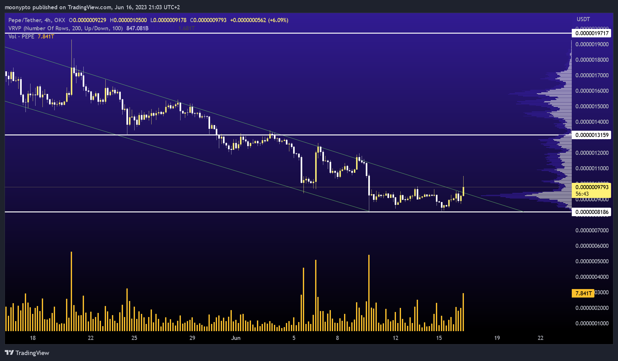The height and width of the screenshot is (361, 618).
Task: Select the 0.0000019717 price level label
Action: click(x=592, y=33)
